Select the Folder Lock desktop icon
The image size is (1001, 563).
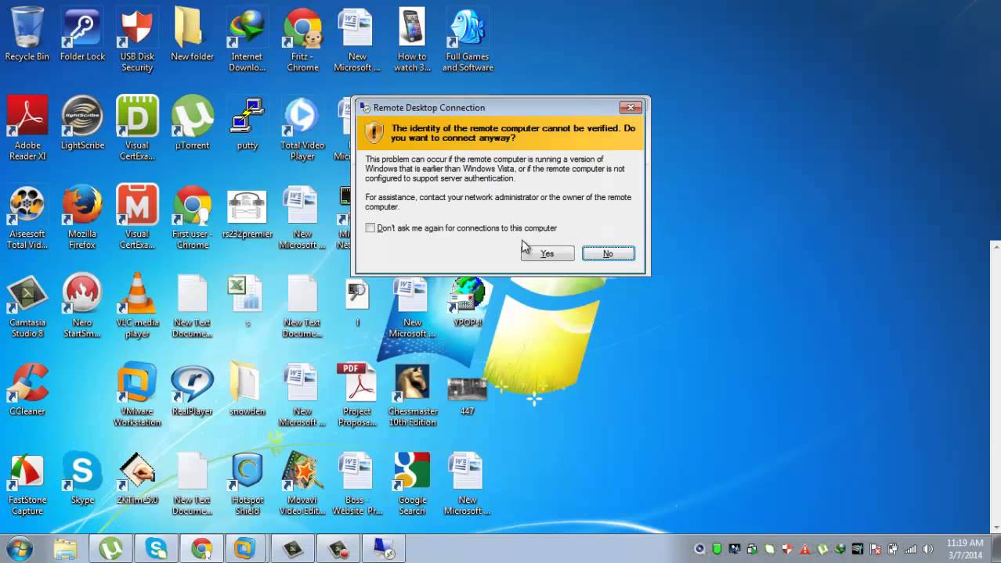82,34
